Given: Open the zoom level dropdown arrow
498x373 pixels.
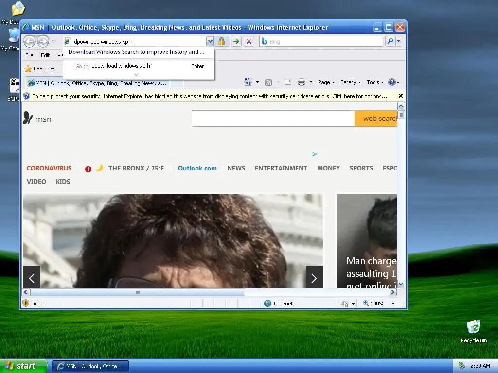Looking at the screenshot, I should click(393, 304).
